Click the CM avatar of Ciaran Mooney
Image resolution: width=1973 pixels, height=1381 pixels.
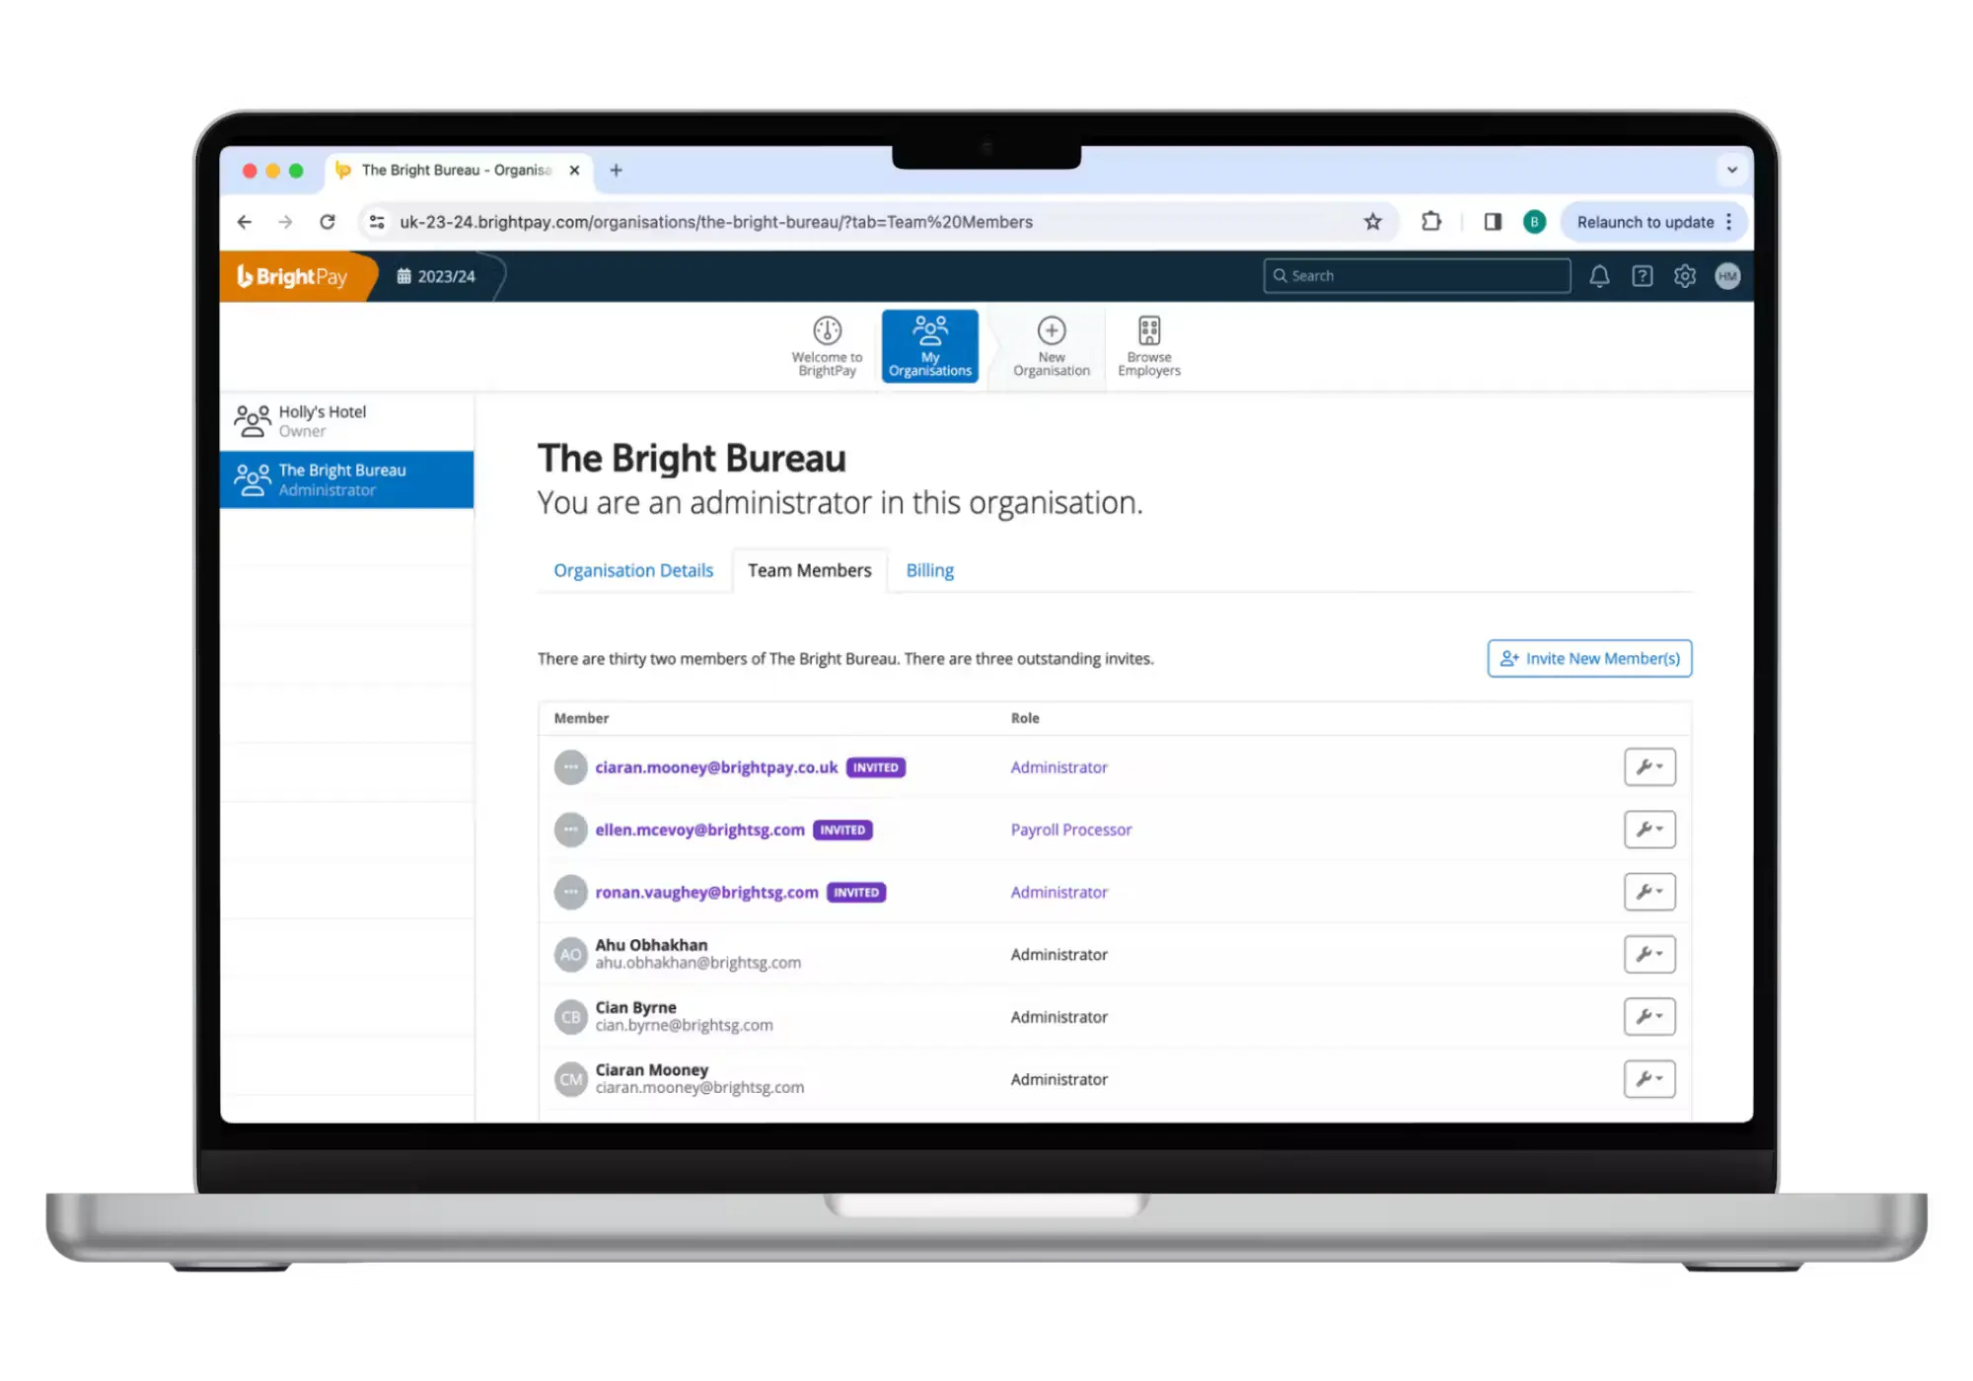pos(570,1079)
